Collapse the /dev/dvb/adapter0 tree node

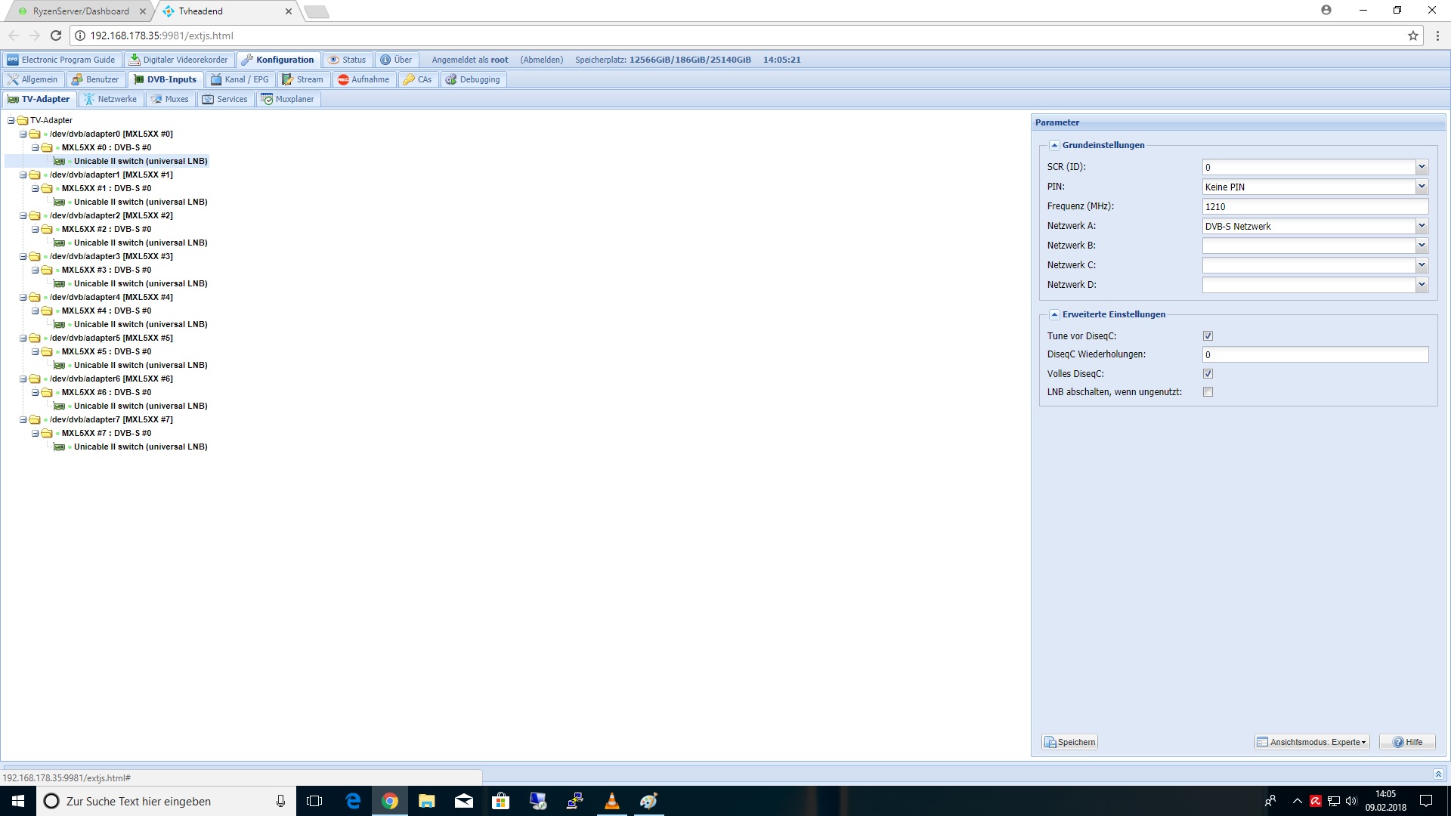coord(23,134)
